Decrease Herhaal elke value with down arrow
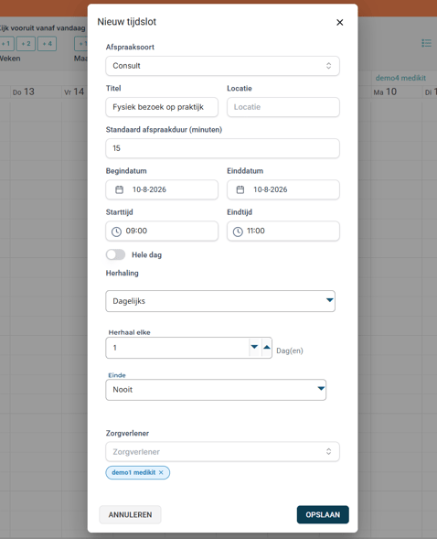Image resolution: width=437 pixels, height=539 pixels. (254, 347)
